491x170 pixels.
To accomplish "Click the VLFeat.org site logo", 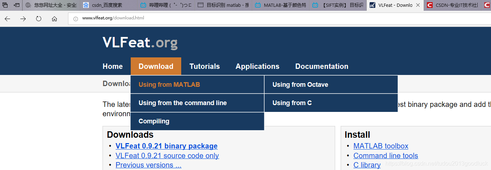I will coord(140,43).
